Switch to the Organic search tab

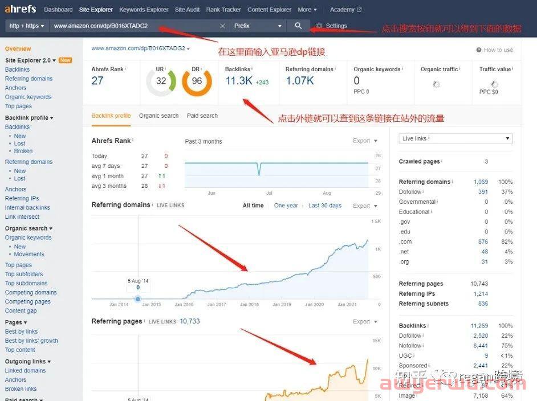tap(159, 116)
